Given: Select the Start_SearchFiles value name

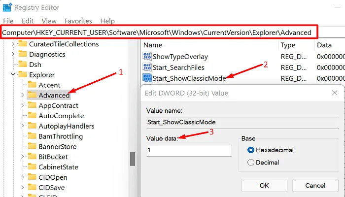Looking at the screenshot, I should click(x=178, y=67).
